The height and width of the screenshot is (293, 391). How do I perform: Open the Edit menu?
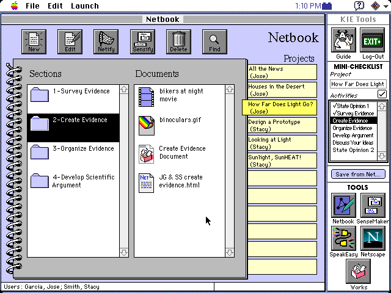pyautogui.click(x=55, y=5)
